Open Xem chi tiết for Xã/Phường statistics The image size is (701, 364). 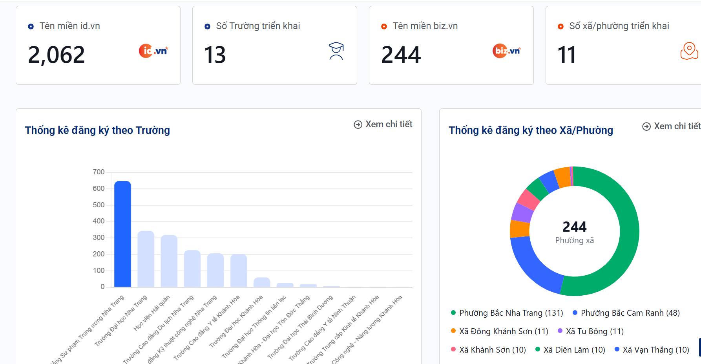tap(677, 126)
